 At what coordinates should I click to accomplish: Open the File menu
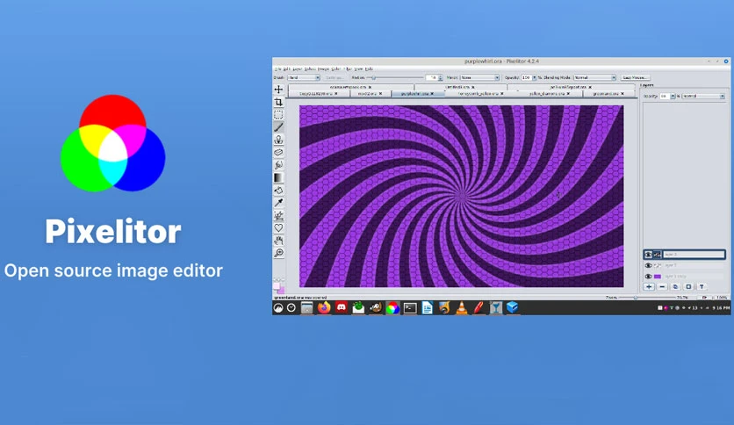(x=277, y=68)
